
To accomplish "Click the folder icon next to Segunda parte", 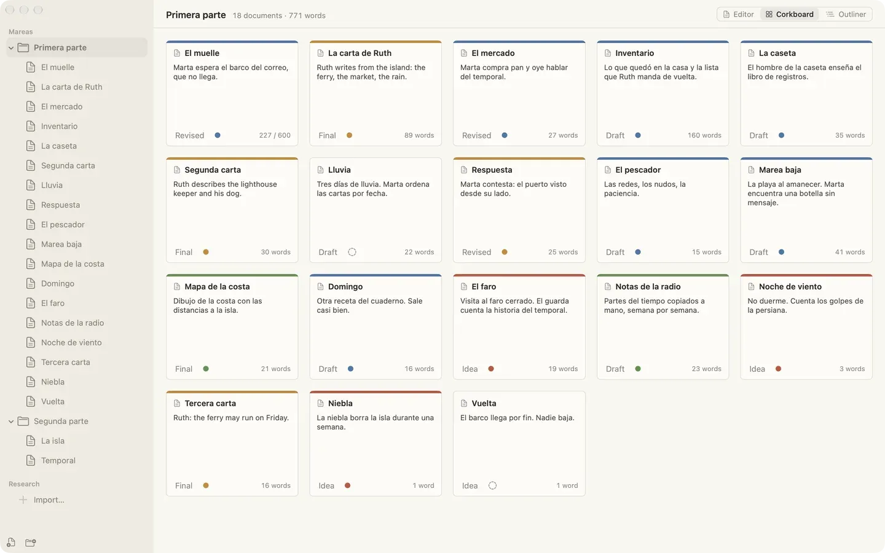I will coord(23,421).
